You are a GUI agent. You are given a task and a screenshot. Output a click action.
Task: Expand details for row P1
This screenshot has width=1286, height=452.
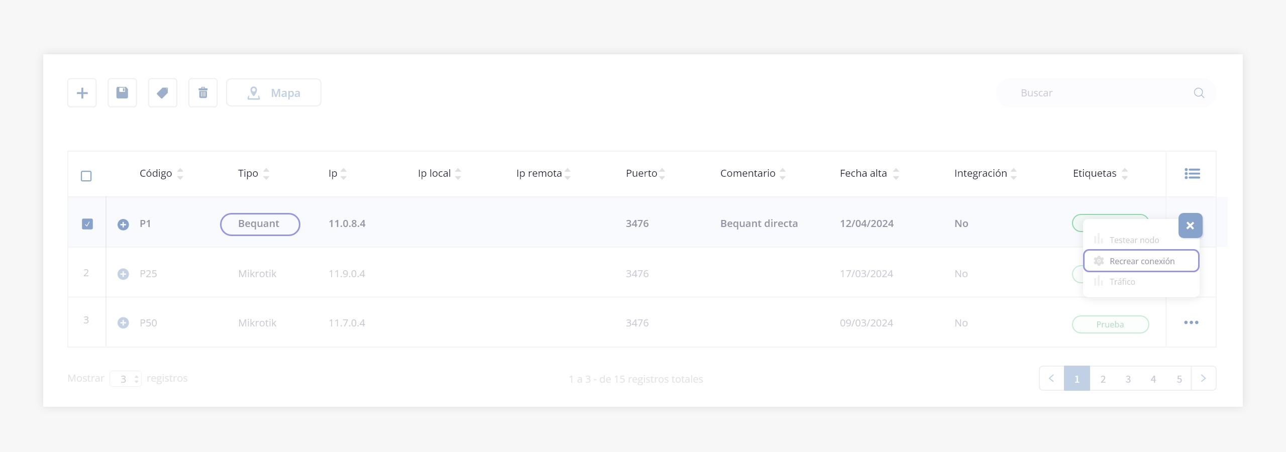(x=123, y=224)
